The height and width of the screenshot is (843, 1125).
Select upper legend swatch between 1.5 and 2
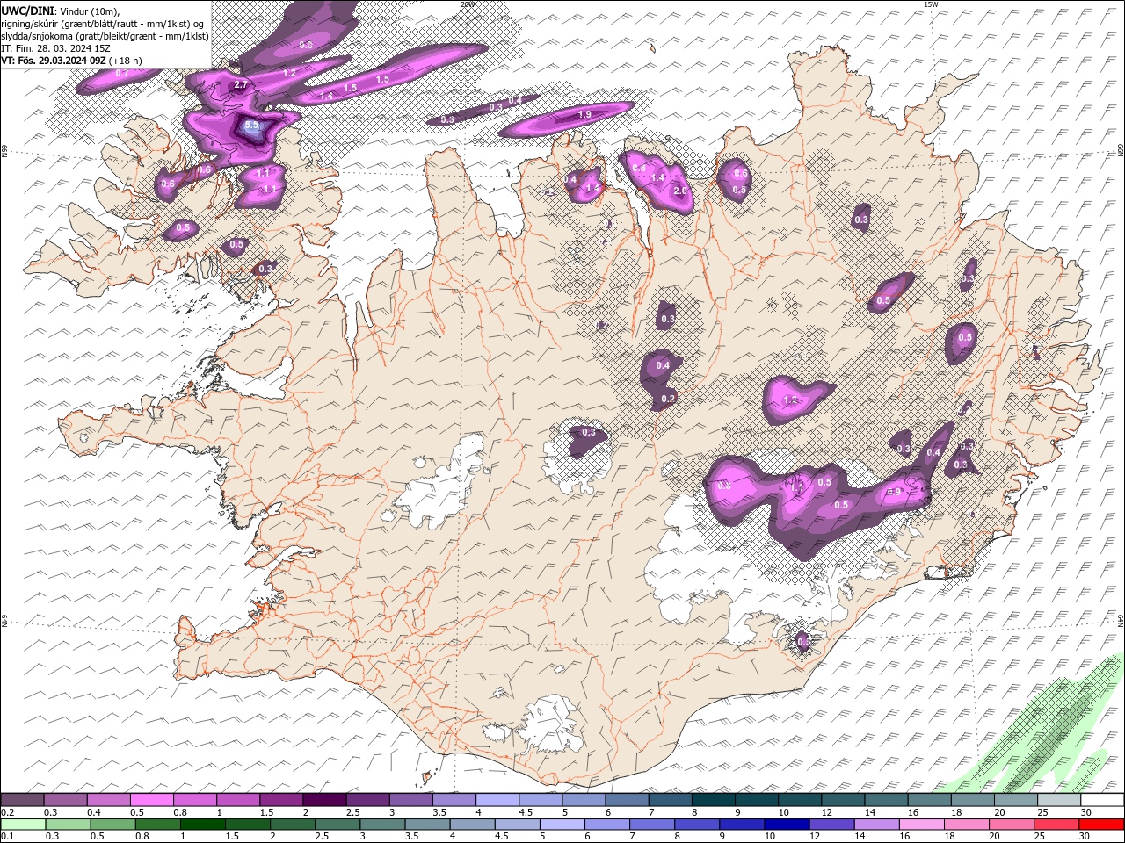pos(281,800)
